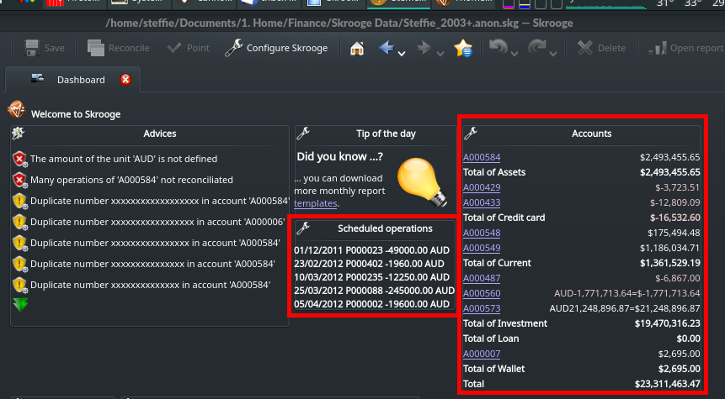Click the Total of Current row

(x=582, y=263)
